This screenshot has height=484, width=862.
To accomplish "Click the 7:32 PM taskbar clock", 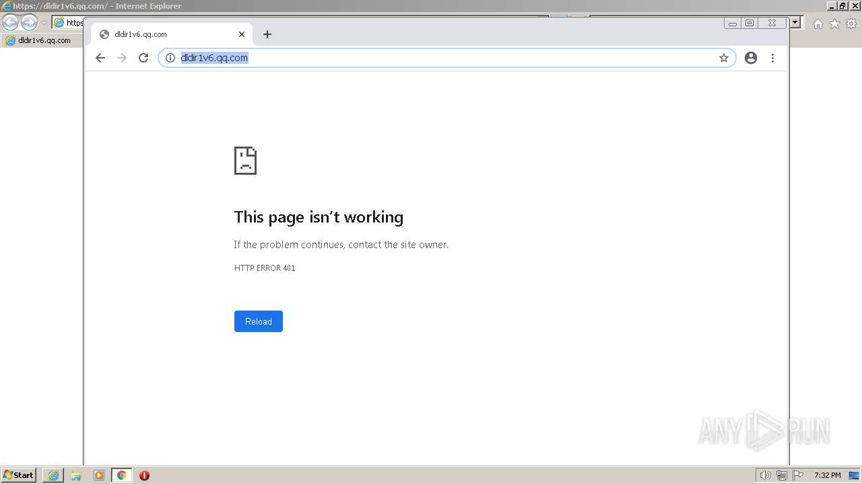I will (x=827, y=475).
